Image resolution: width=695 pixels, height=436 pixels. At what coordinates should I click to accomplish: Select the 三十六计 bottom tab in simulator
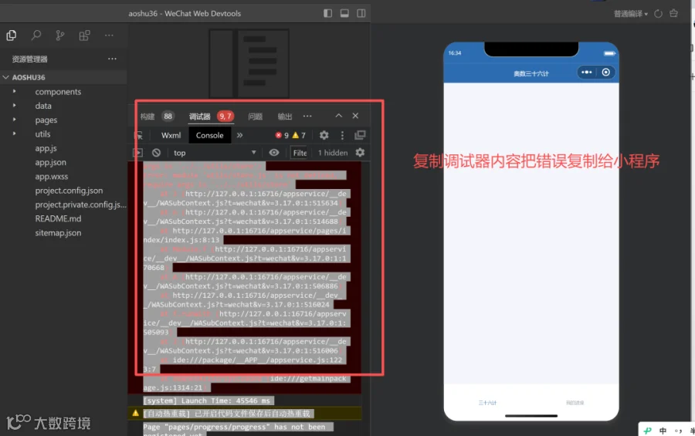pos(487,403)
